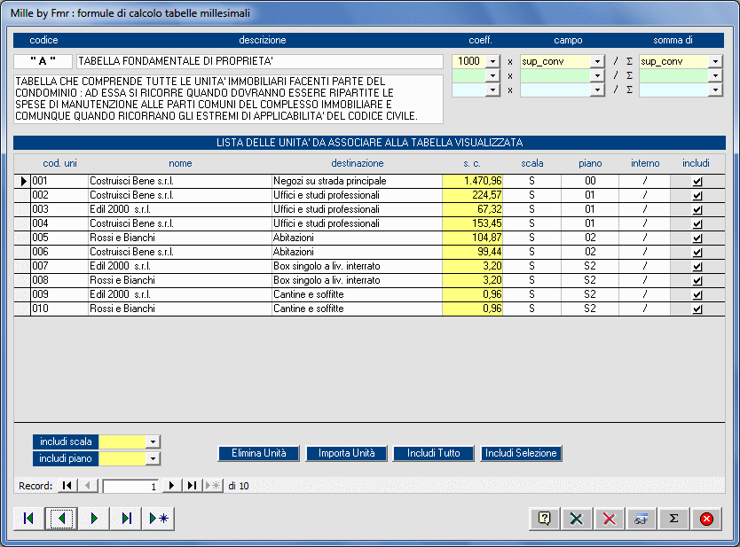Click the red X delete icon
Viewport: 740px width, 547px height.
[x=609, y=519]
